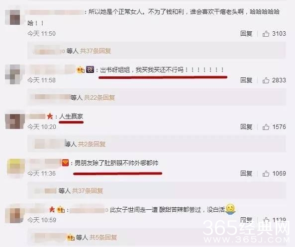Expand 共37条回复 under the 11:50 comment

coord(96,51)
